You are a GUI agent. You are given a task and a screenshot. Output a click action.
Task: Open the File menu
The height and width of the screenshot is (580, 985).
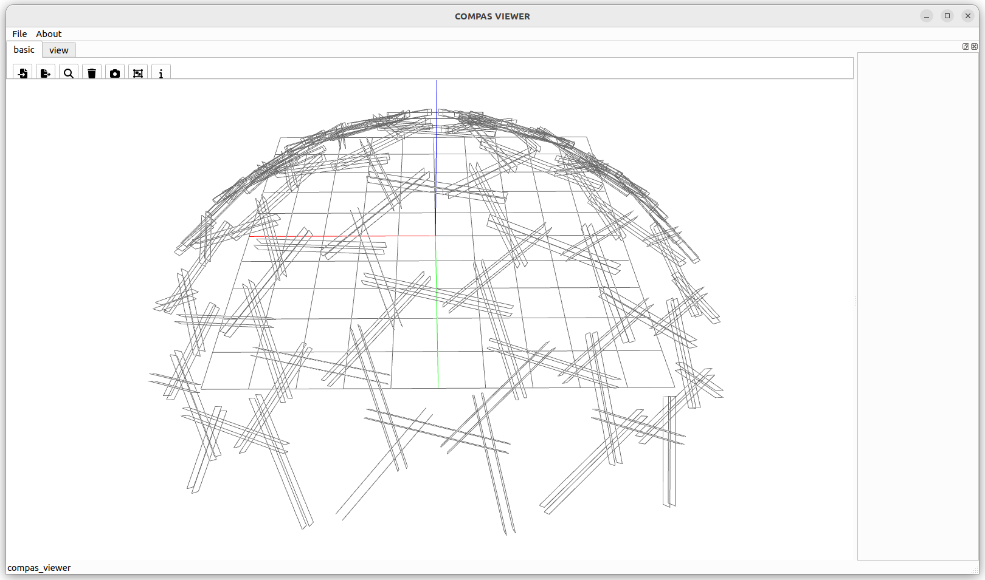[x=19, y=33]
